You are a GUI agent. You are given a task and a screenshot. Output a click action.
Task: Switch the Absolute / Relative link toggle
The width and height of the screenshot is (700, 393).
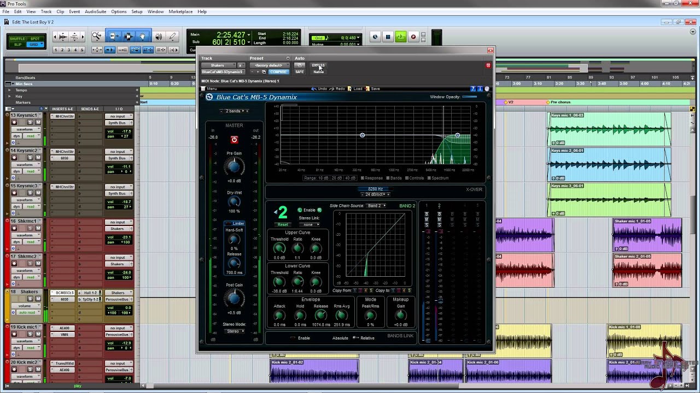click(355, 338)
